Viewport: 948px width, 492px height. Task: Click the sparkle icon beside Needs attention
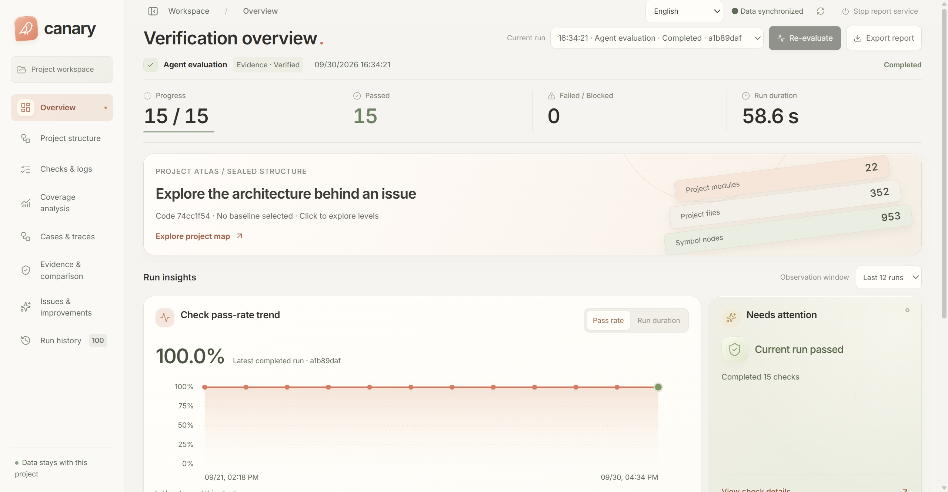[x=731, y=317]
